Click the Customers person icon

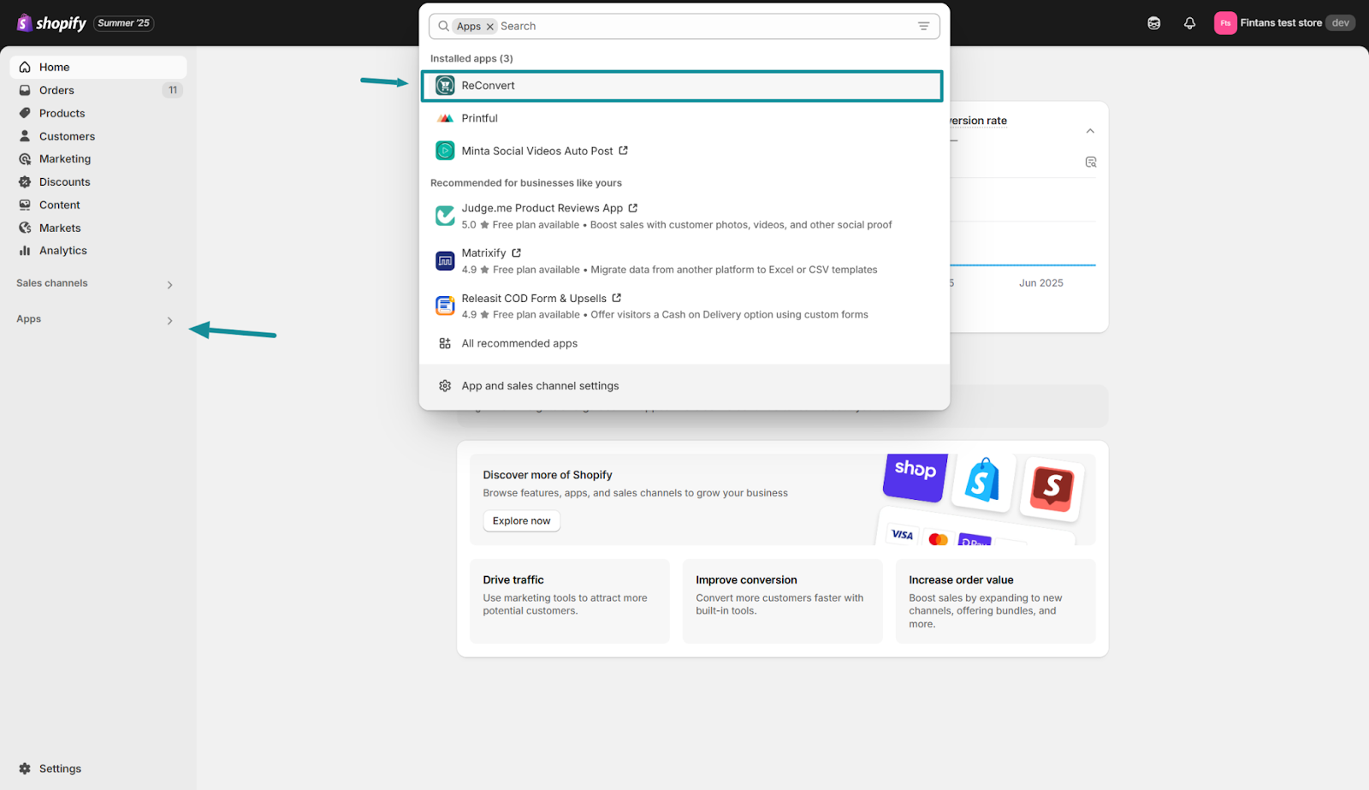(x=25, y=136)
